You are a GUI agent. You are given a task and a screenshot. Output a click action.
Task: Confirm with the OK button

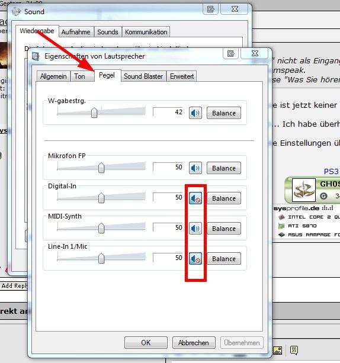146,343
